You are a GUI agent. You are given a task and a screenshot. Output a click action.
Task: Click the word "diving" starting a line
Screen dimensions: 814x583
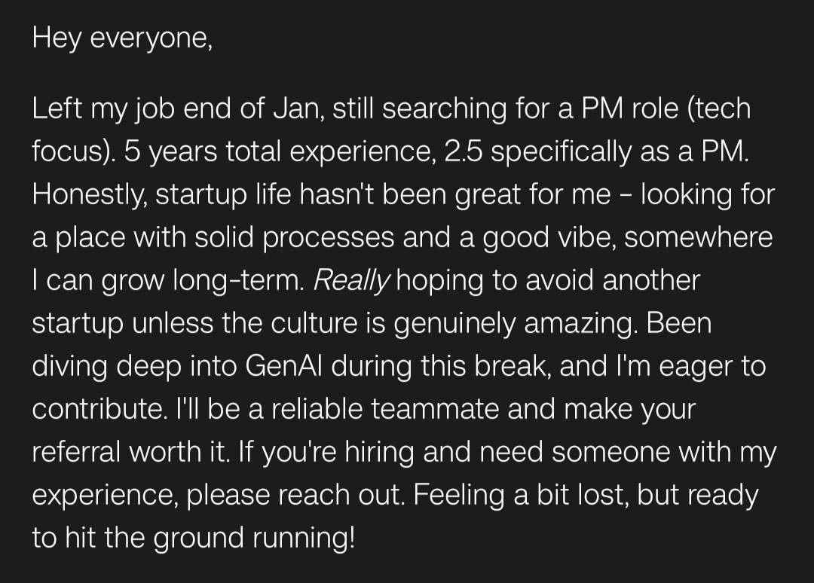click(70, 367)
